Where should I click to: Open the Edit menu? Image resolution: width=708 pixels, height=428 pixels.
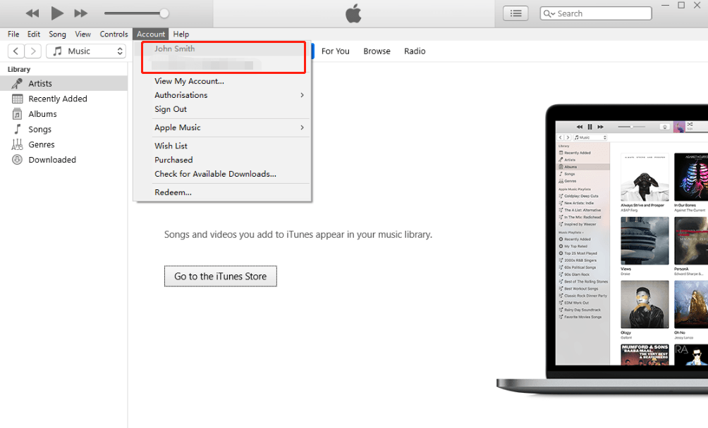click(34, 34)
